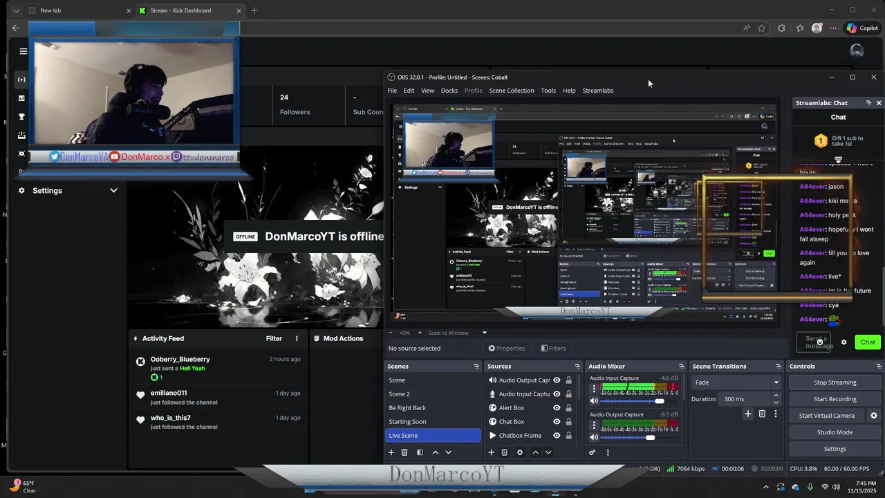The height and width of the screenshot is (498, 885).
Task: Open Streamlabs chat settings gear
Action: click(x=844, y=342)
